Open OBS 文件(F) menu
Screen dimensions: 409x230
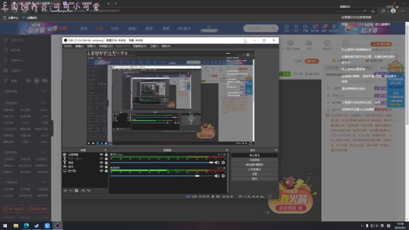coord(68,46)
